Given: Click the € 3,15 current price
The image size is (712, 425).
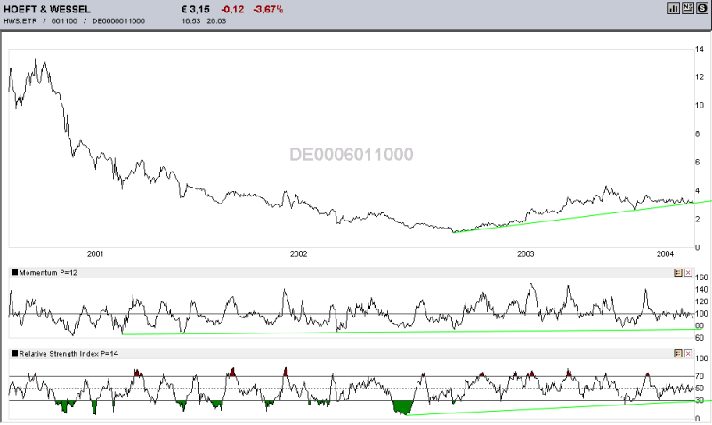Looking at the screenshot, I should coord(195,9).
